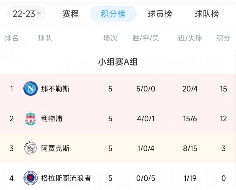
Task: Open team 那不勒斯
Action: pos(55,89)
